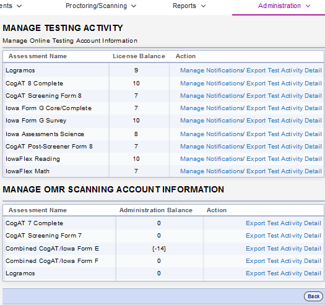Select the License Balance column header
The image size is (325, 305).
tap(139, 56)
